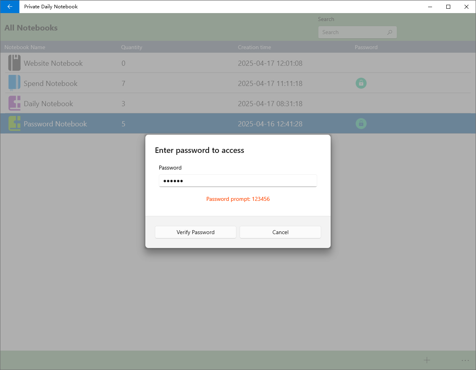
Task: Click Spend Notebook quantity 7
Action: point(124,83)
